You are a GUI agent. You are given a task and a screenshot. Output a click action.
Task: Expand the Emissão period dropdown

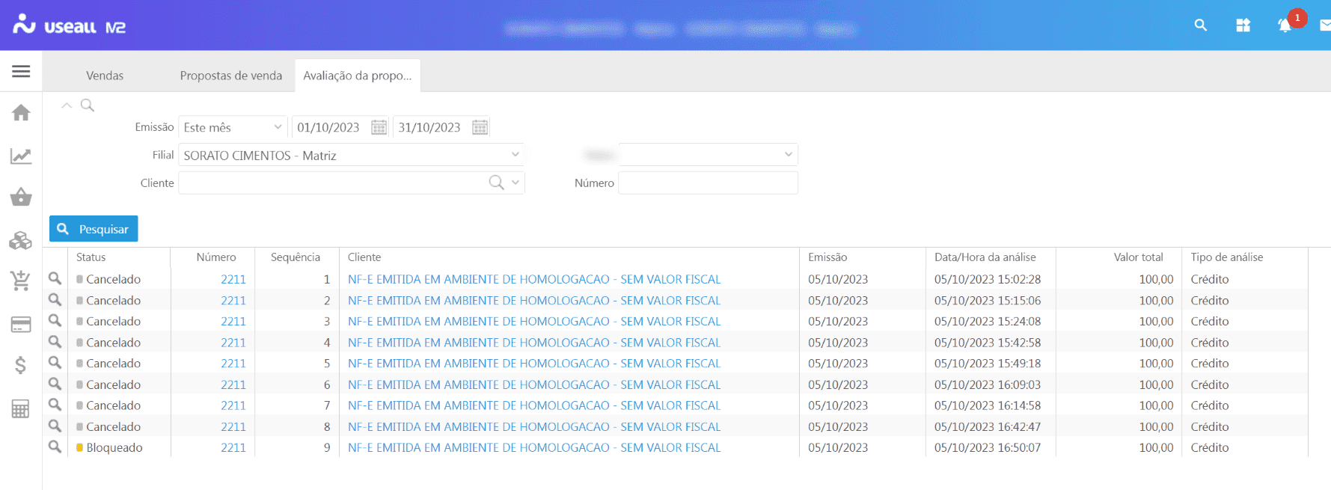pyautogui.click(x=278, y=127)
